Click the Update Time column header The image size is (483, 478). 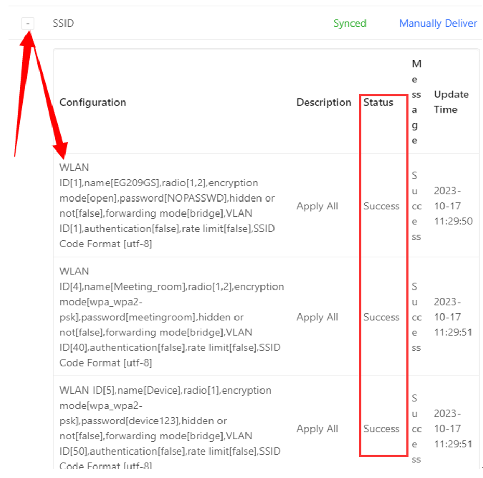pos(451,102)
